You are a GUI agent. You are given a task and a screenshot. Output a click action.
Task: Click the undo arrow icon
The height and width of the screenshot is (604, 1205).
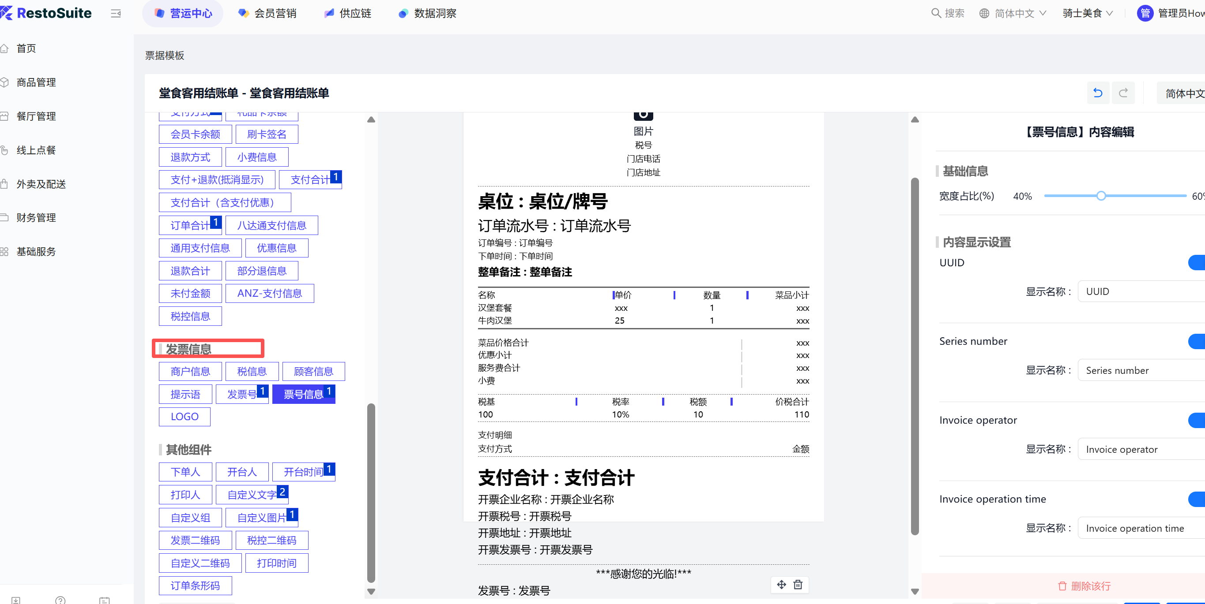point(1097,93)
